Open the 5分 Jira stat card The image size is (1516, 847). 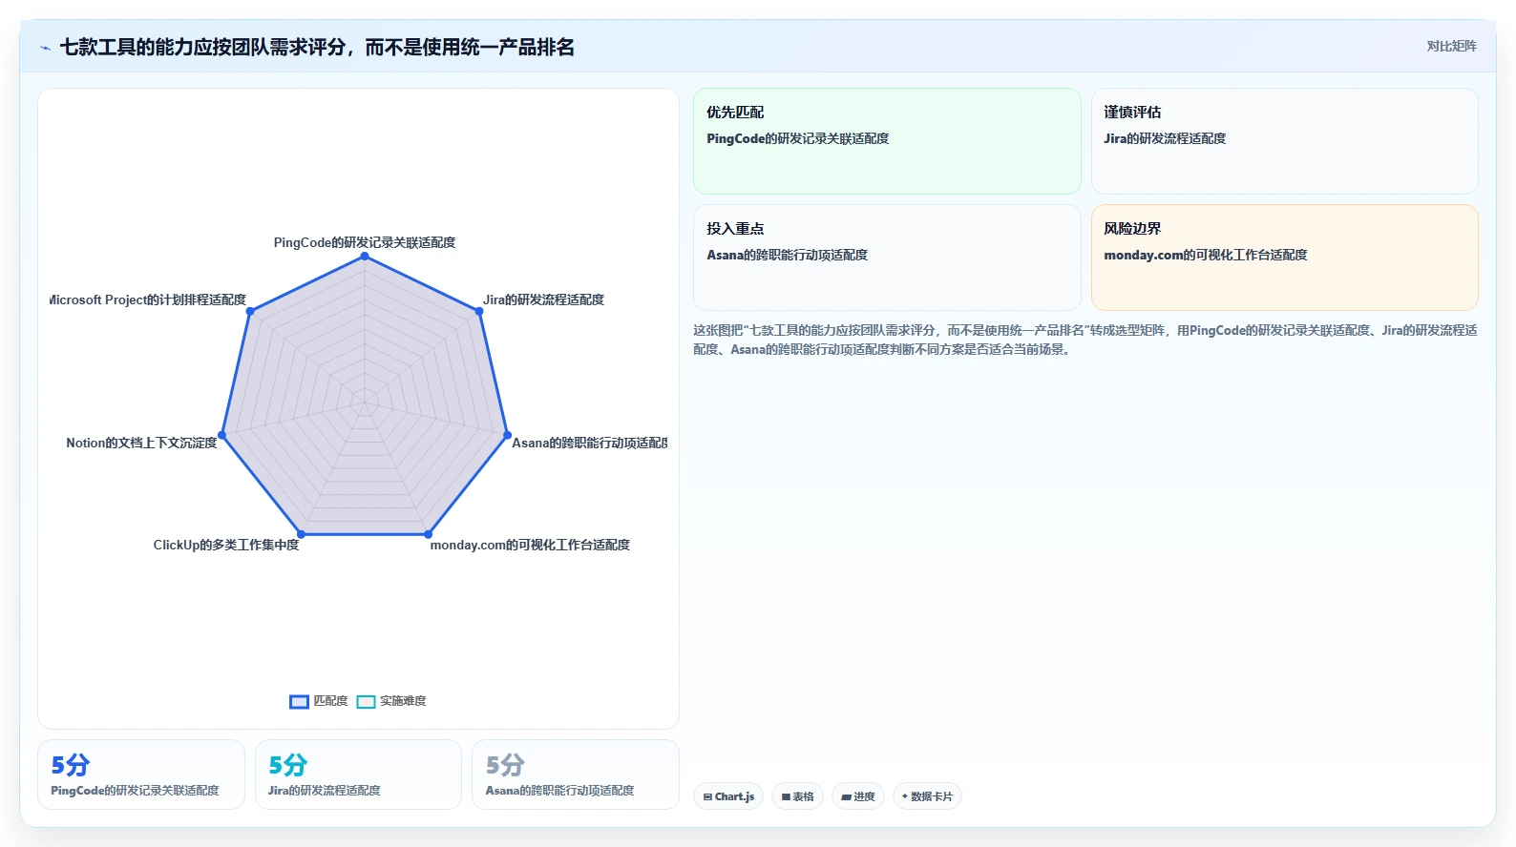click(358, 775)
